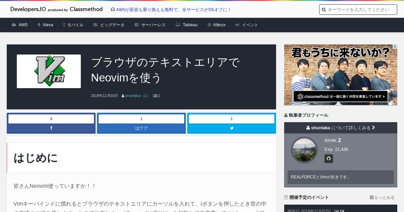This screenshot has width=404, height=212.
Task: Click the article title ブラウザのテキストエリアでNeovimを使う
Action: click(165, 70)
